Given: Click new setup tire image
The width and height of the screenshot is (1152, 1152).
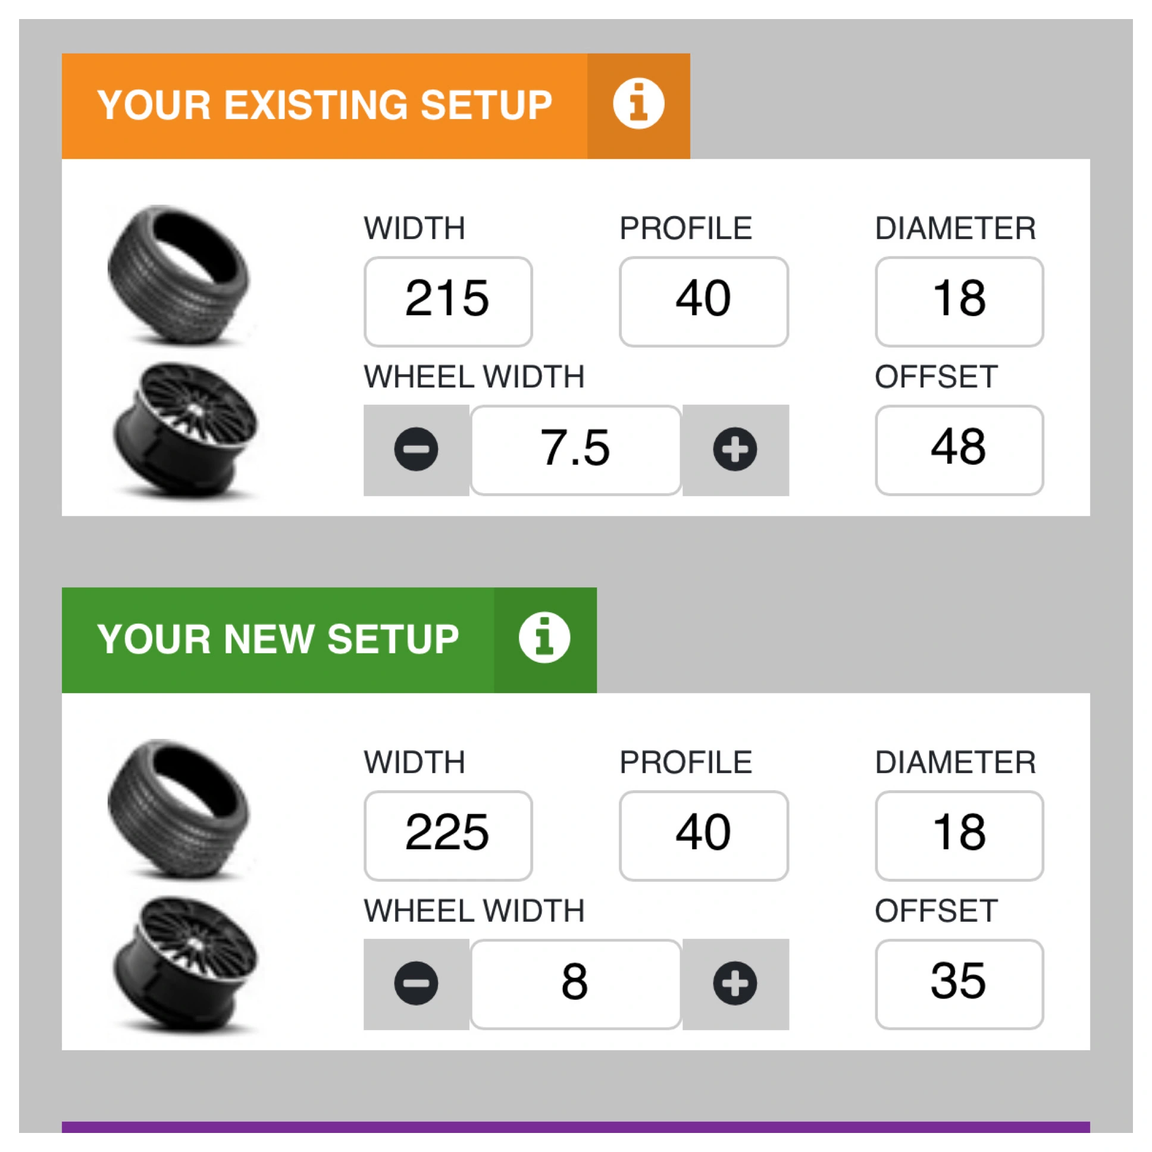Looking at the screenshot, I should click(x=179, y=809).
